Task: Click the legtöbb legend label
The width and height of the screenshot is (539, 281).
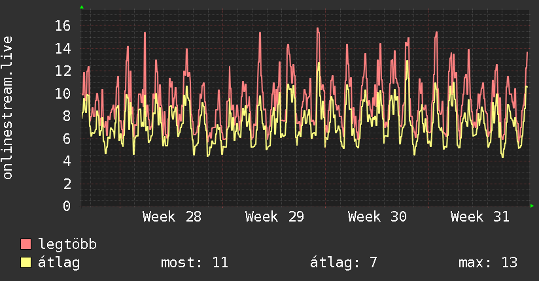Action: coord(67,244)
